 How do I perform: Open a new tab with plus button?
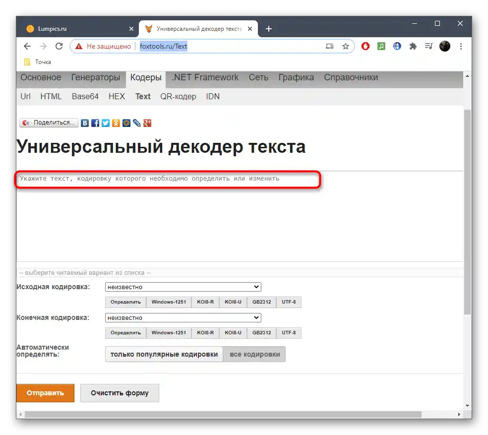click(269, 29)
